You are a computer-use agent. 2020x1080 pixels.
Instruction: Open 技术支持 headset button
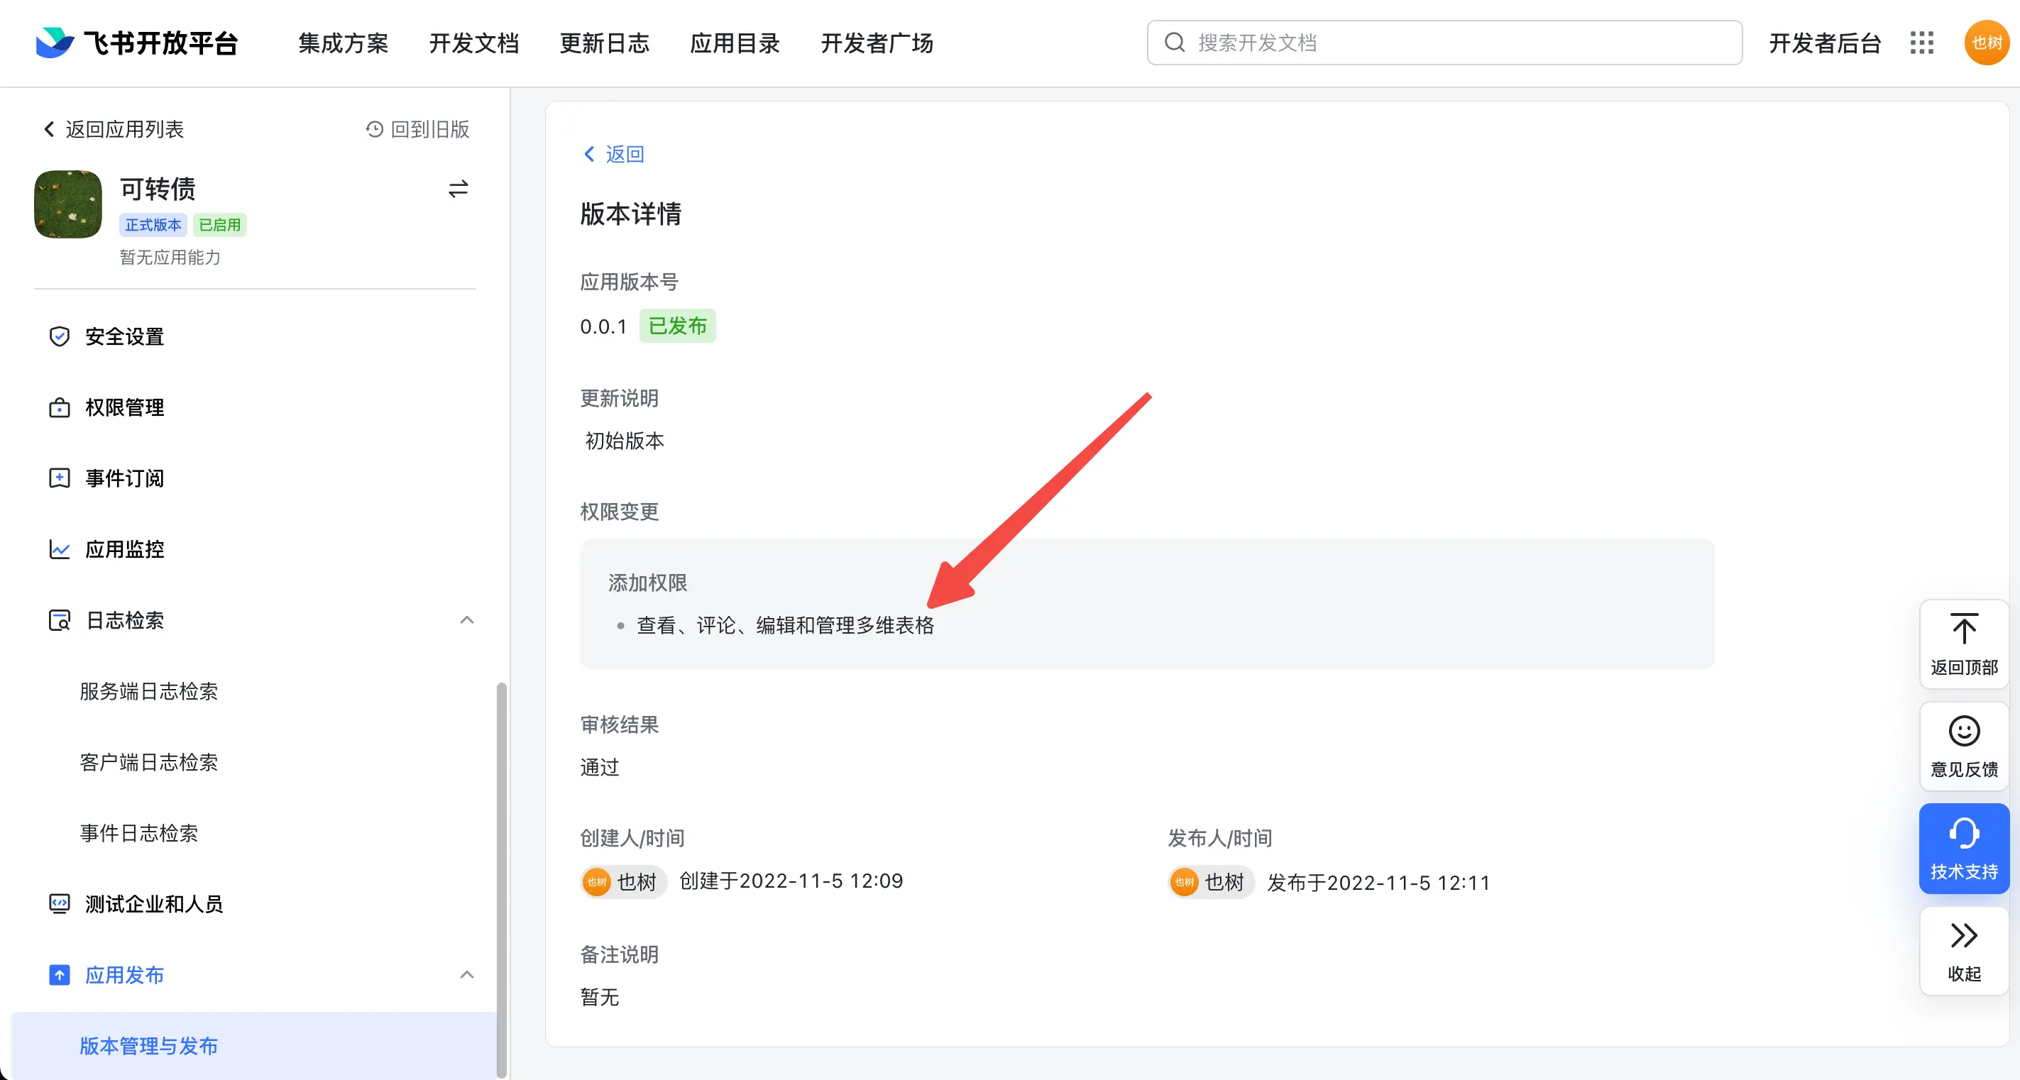(x=1963, y=848)
